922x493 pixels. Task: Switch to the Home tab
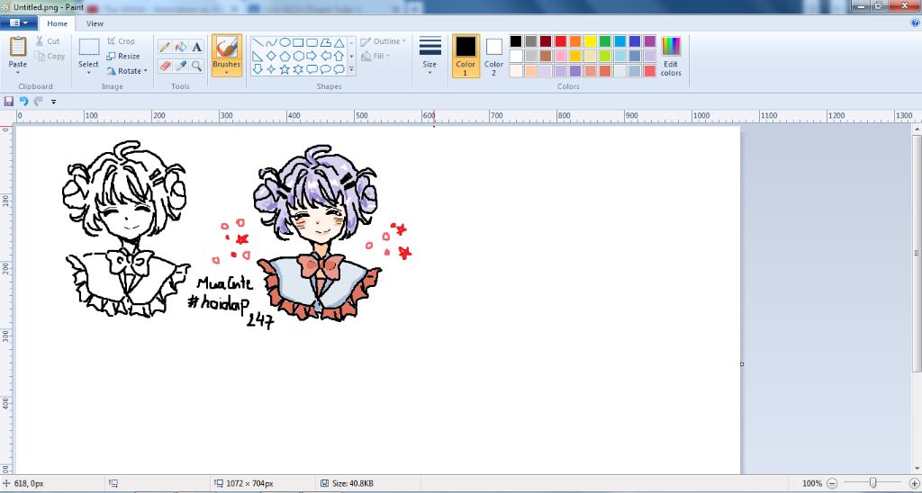[x=57, y=23]
